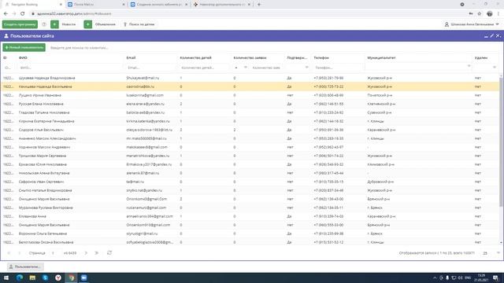Open the Chrome profile avatar
The width and height of the screenshot is (504, 283).
pos(490,14)
